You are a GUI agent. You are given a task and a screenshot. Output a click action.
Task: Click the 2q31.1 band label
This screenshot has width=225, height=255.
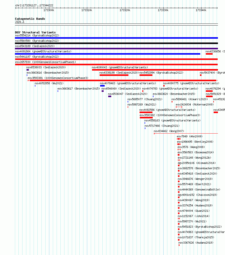point(20,22)
